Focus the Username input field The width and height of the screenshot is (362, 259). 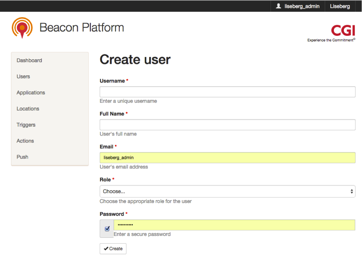227,92
